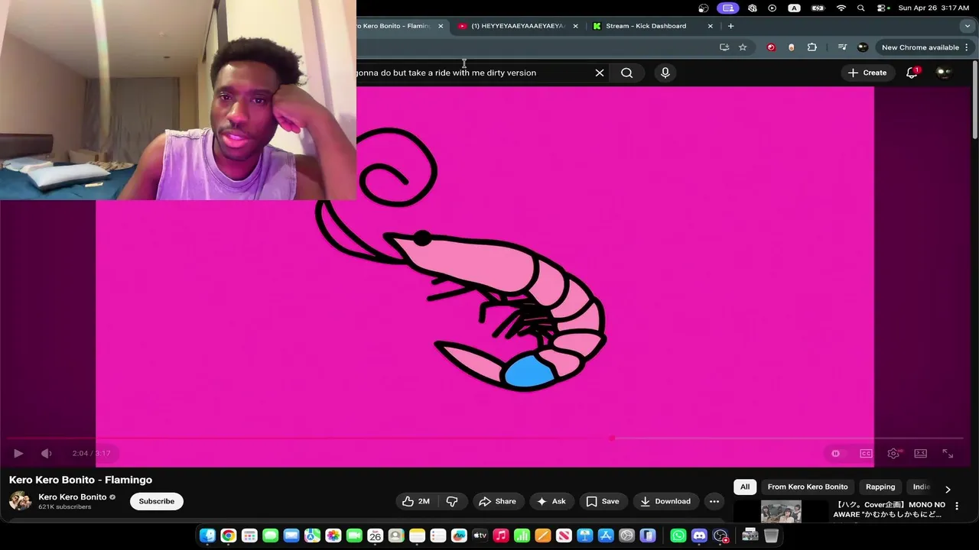
Task: Click the progress bar playhead dot
Action: pos(612,438)
